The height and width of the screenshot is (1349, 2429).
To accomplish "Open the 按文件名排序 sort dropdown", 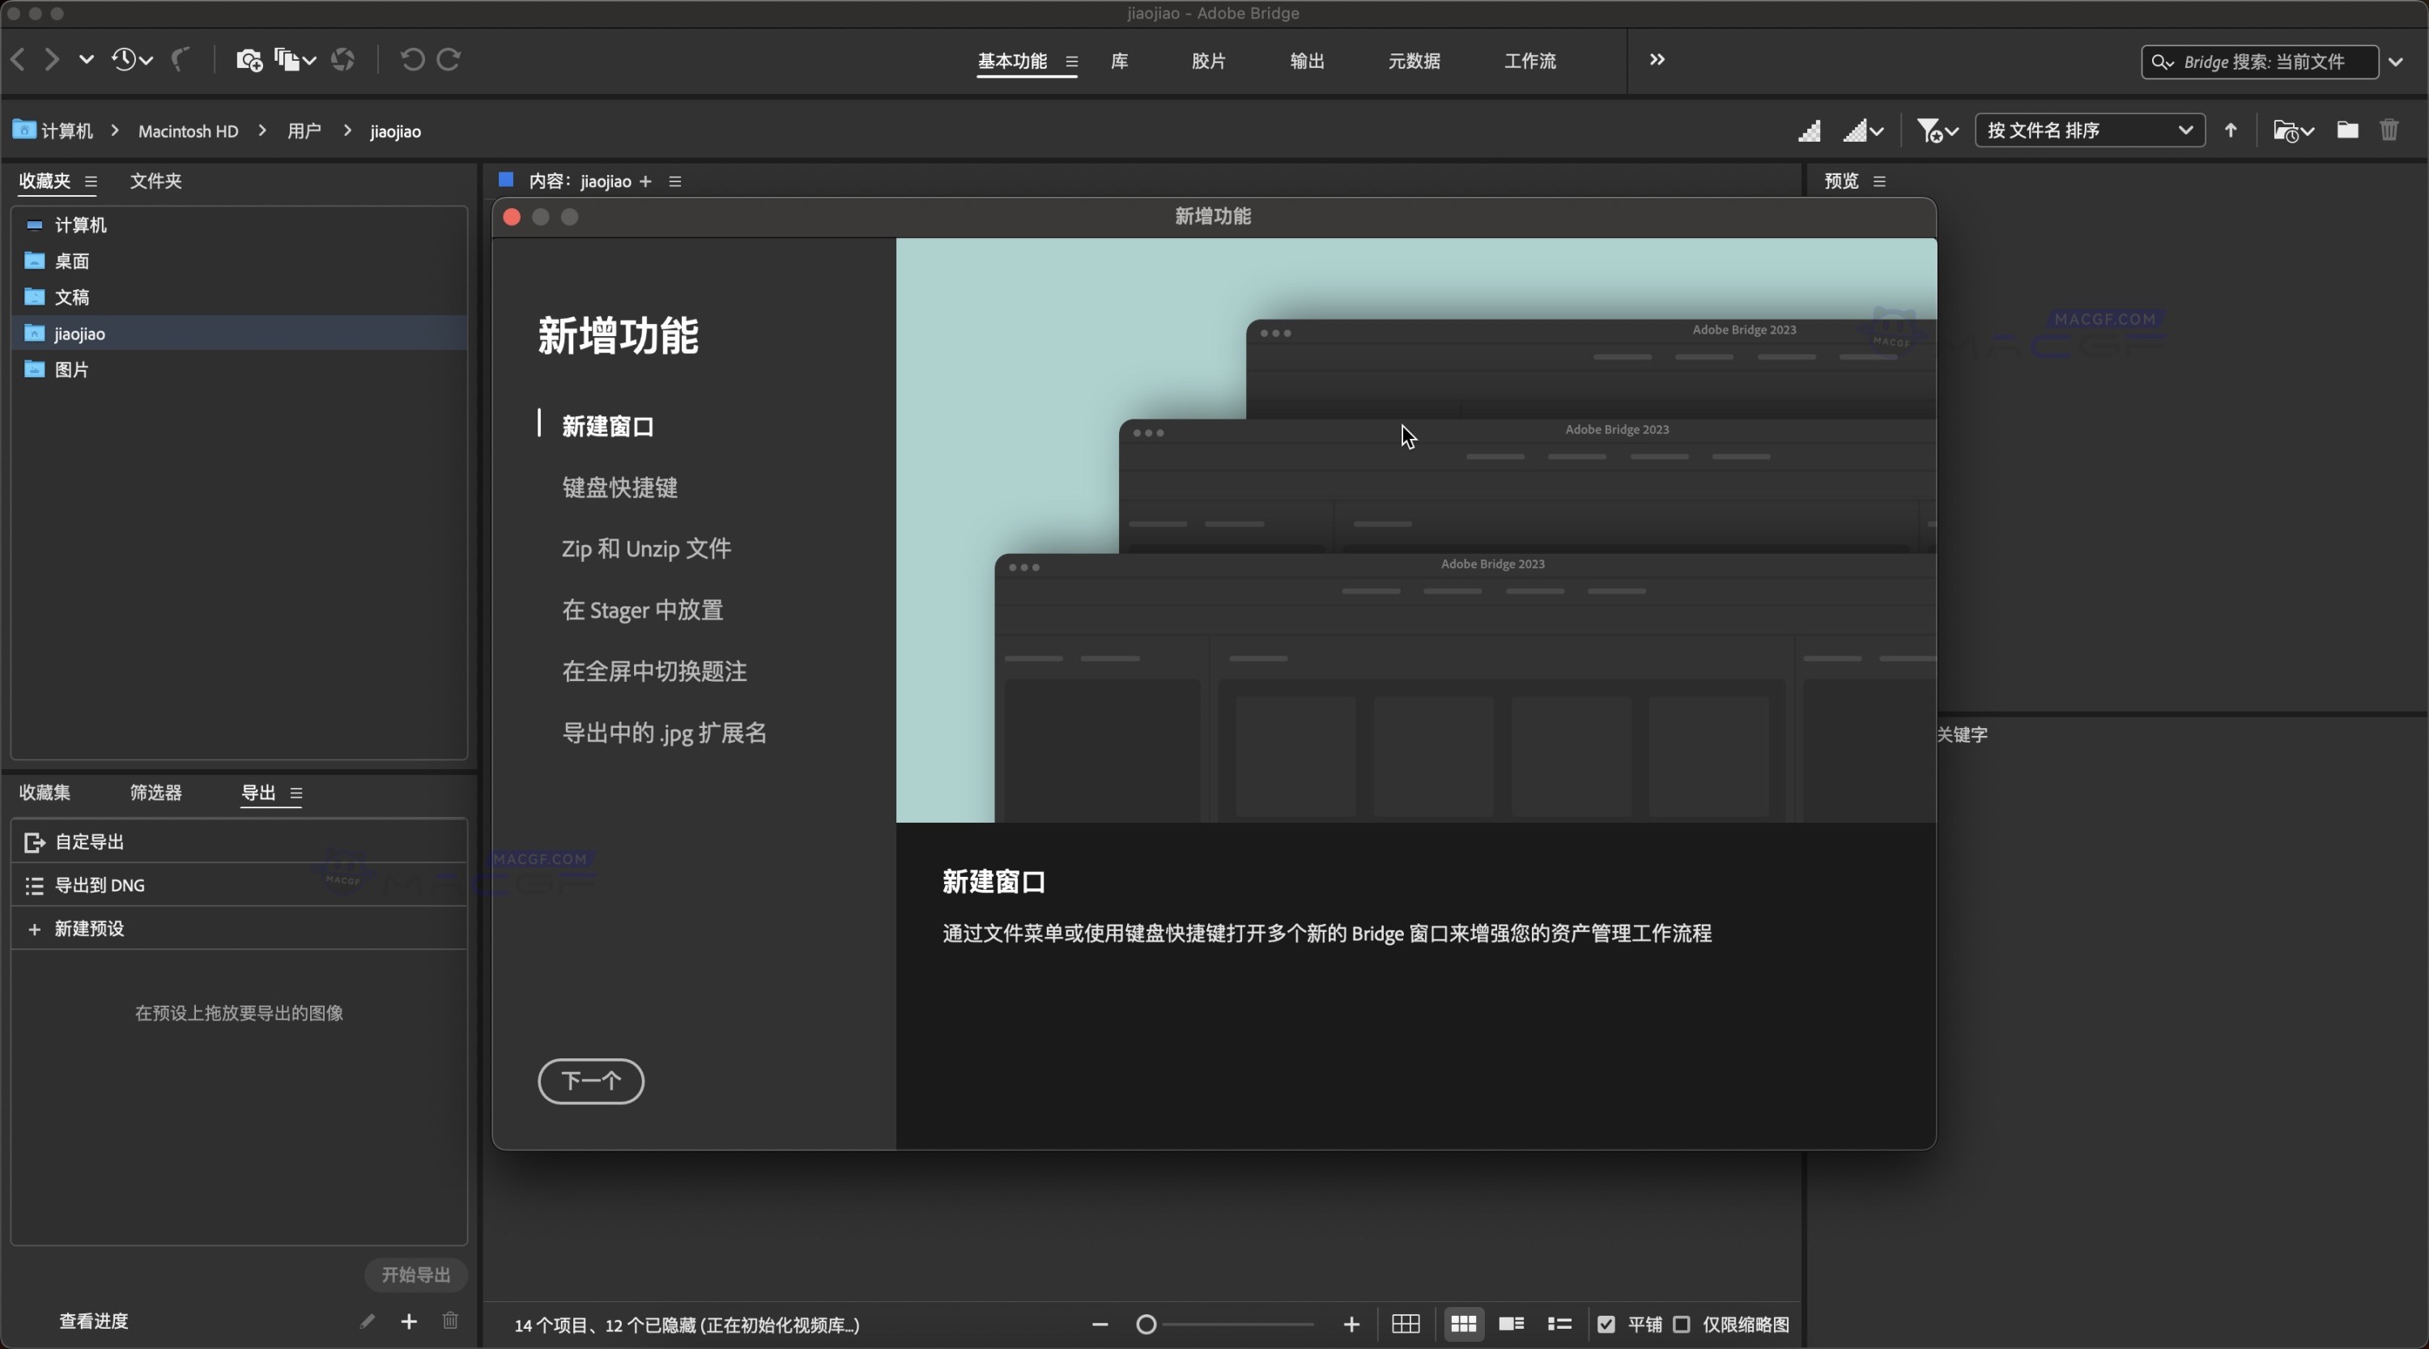I will point(2090,130).
